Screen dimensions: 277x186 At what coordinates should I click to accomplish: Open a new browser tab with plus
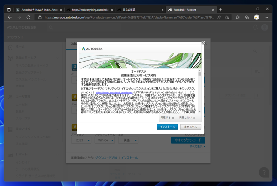[x=220, y=10]
